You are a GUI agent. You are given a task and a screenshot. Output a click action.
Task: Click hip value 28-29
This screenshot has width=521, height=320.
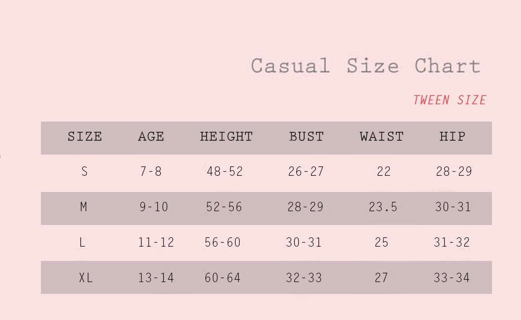tap(454, 171)
